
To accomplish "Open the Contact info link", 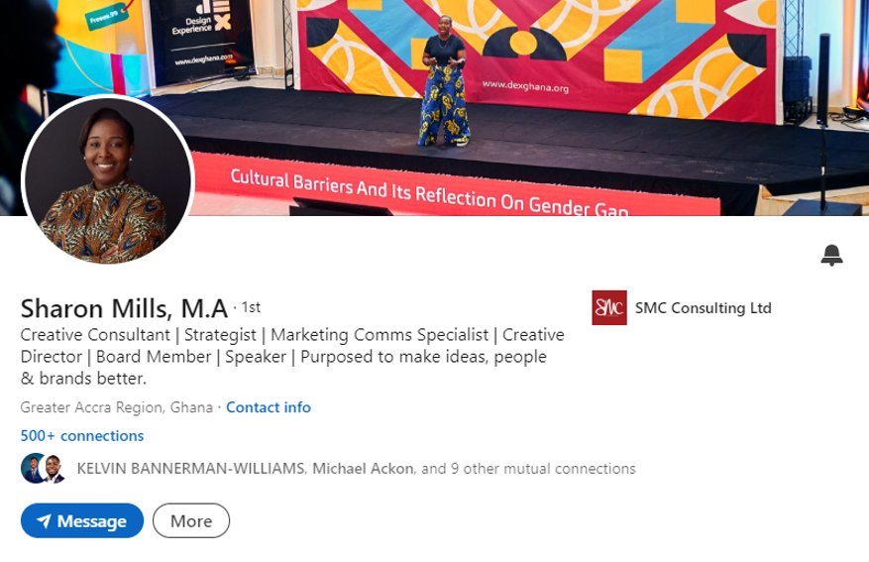I will 269,407.
